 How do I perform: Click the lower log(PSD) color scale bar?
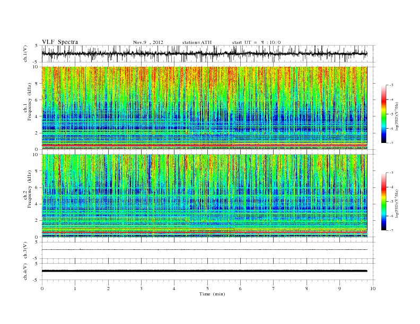383,201
